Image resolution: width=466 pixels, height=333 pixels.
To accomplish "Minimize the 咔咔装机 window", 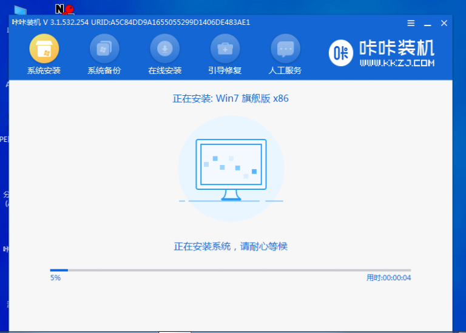I will pyautogui.click(x=427, y=23).
